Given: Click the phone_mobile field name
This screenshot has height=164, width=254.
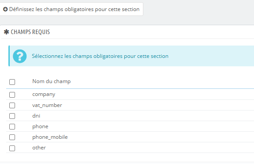Looking at the screenshot, I should 50,137.
